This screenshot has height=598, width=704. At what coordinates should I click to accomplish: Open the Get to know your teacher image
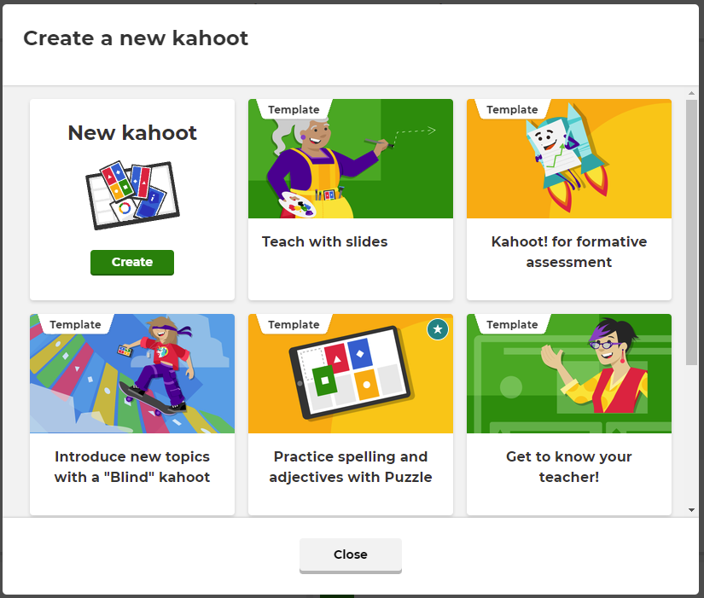point(569,374)
